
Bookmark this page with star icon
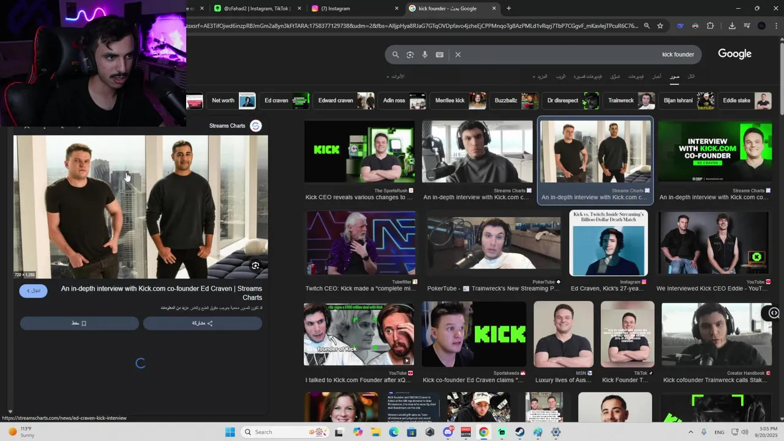pyautogui.click(x=660, y=26)
